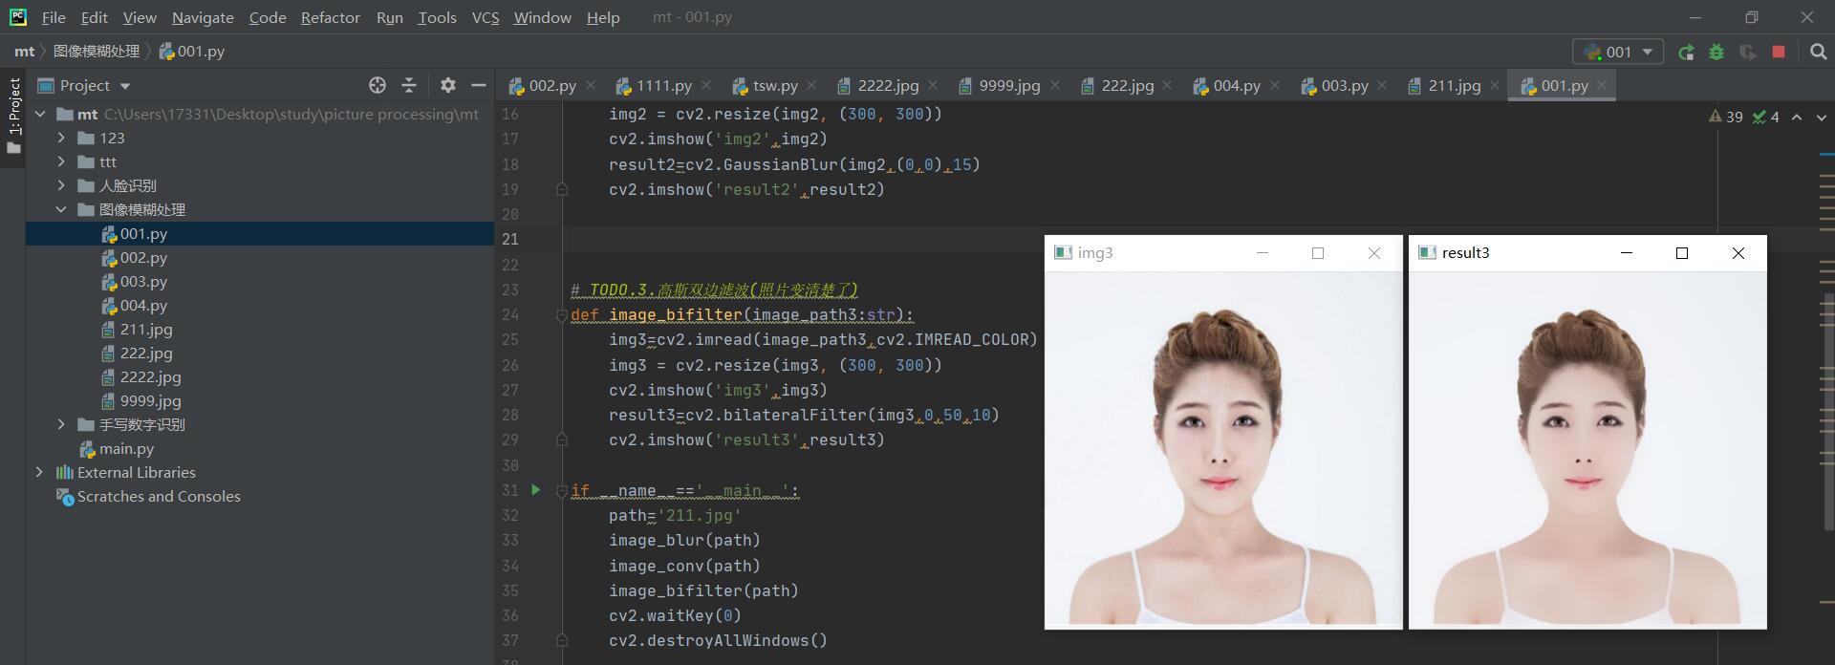
Task: Go to previous highlighted error arrow
Action: (1797, 117)
